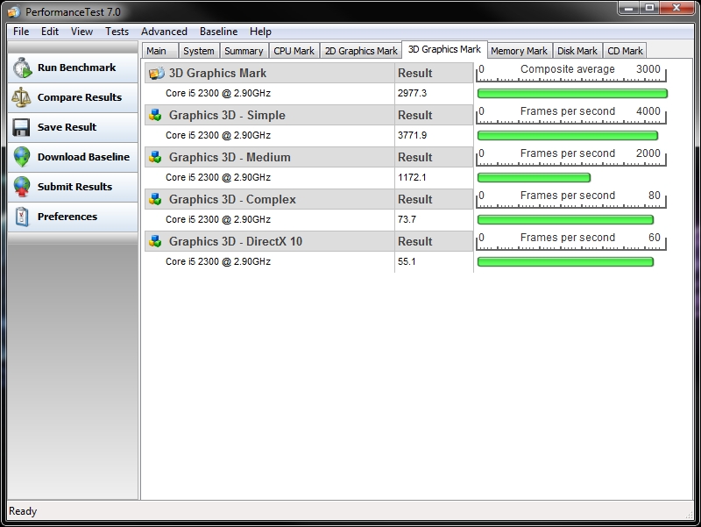Click the Composite average scale ruler
The width and height of the screenshot is (701, 527).
point(571,73)
